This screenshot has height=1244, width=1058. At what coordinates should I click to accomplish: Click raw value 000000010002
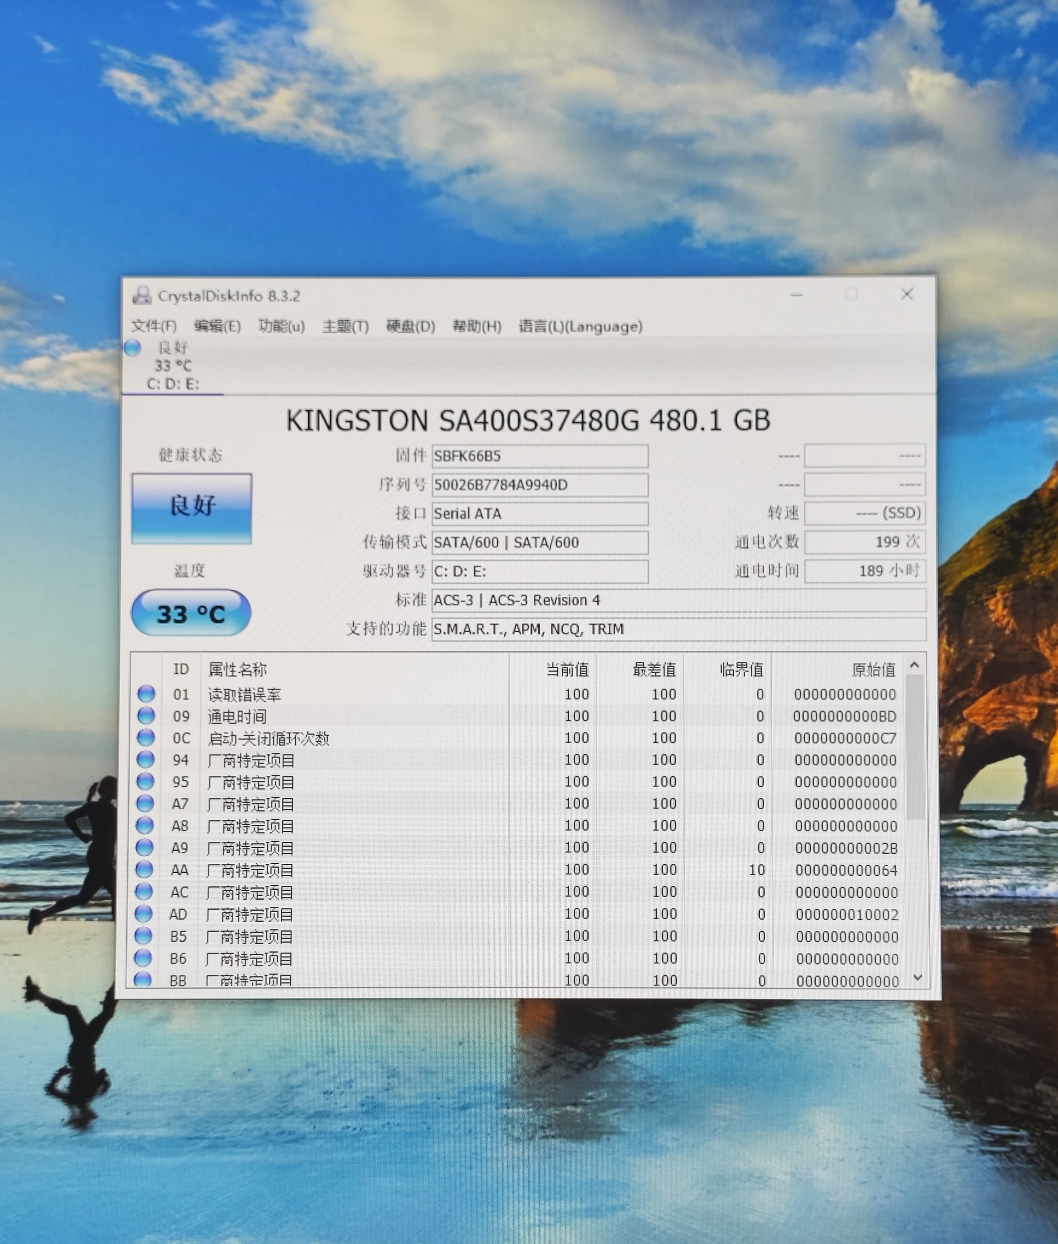tap(847, 914)
